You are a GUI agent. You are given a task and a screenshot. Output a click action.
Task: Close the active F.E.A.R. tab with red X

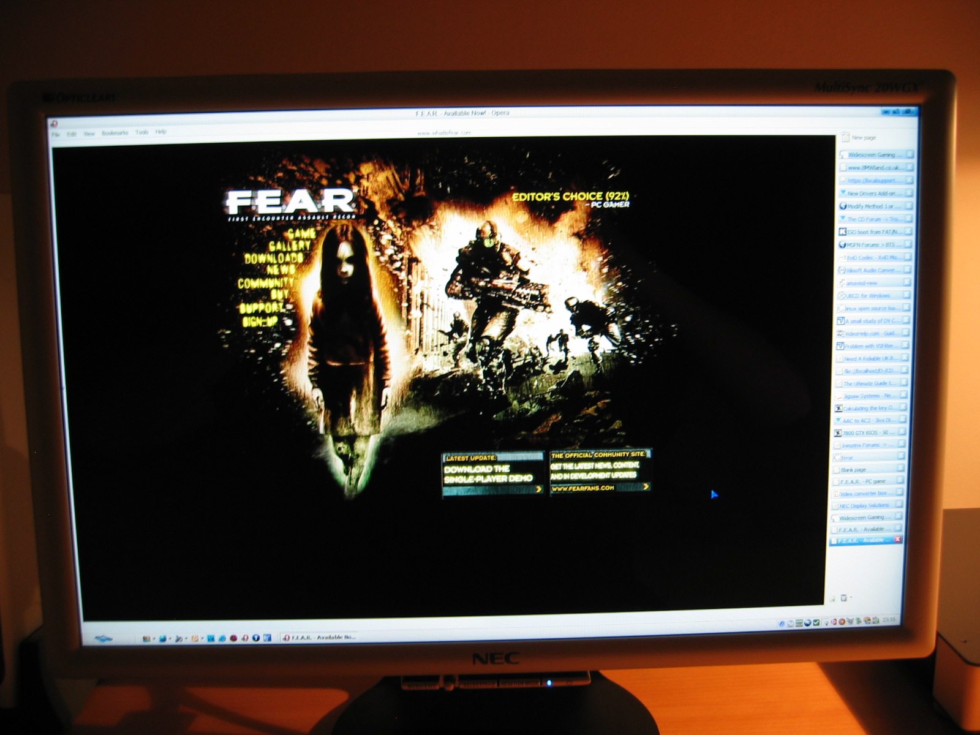coord(898,540)
